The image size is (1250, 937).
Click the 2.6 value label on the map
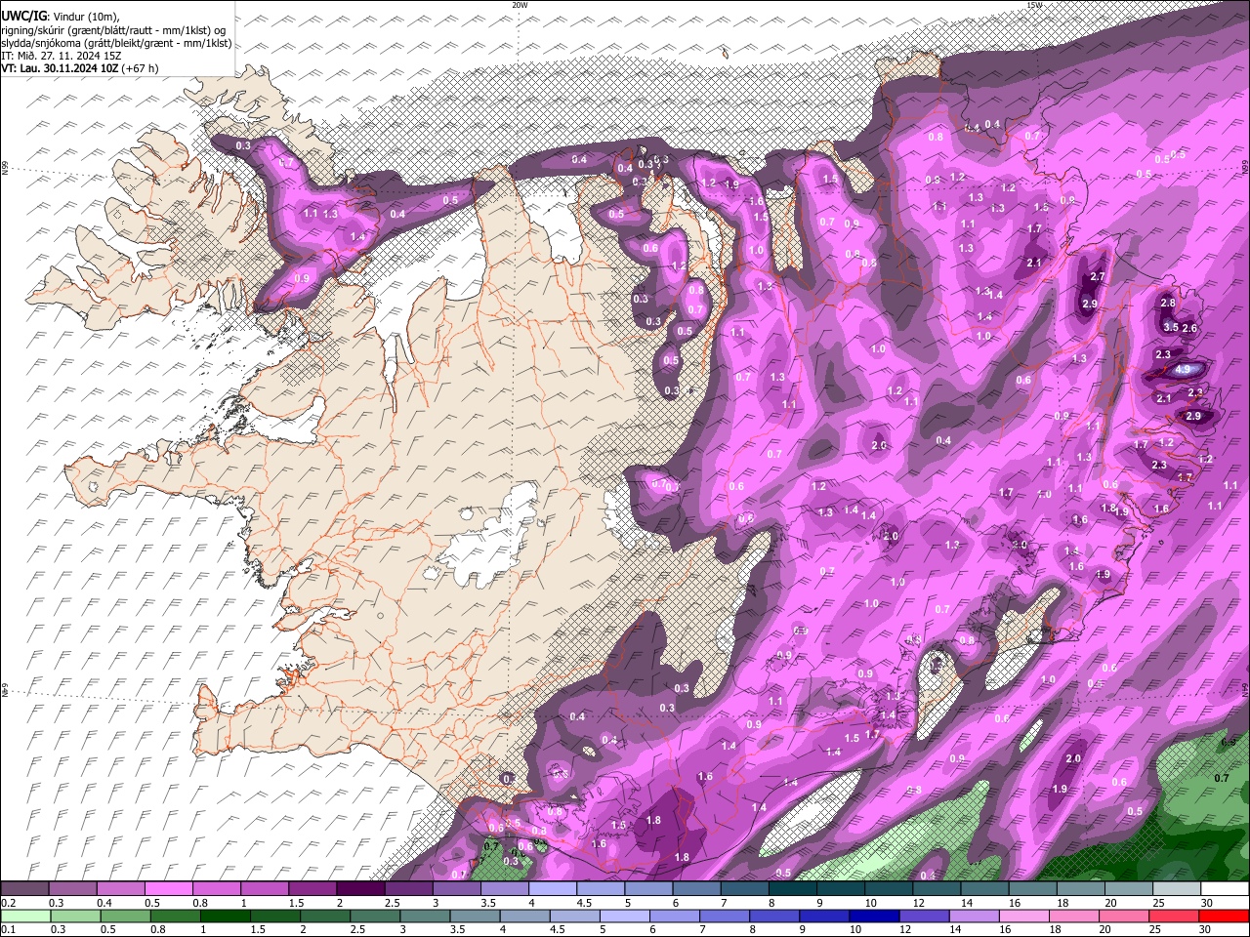(1189, 328)
